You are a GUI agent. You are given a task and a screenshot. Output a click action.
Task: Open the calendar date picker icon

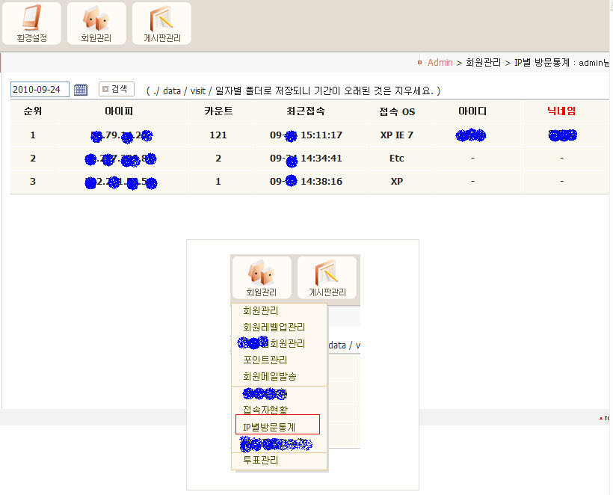[x=81, y=90]
